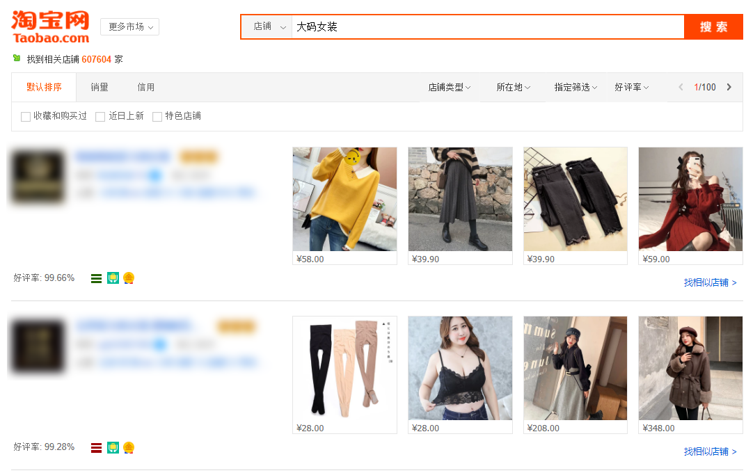Image resolution: width=746 pixels, height=473 pixels.
Task: Go to next results page arrow
Action: pos(729,87)
